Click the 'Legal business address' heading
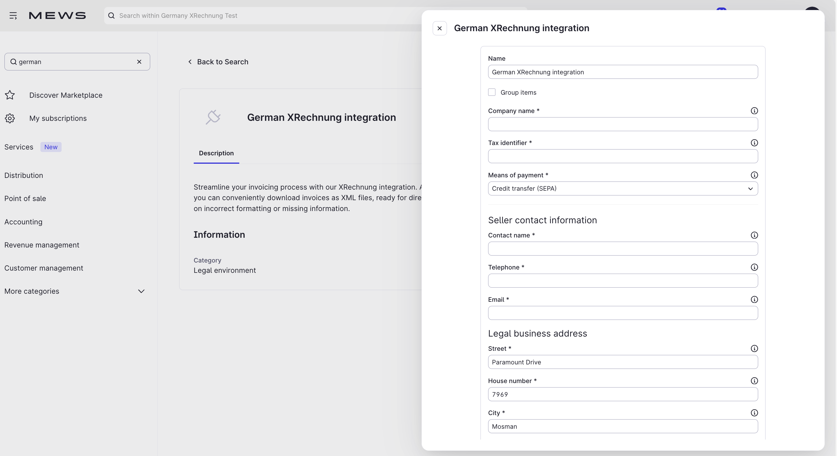 tap(537, 334)
